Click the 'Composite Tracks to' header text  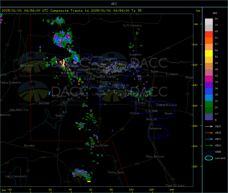(x=69, y=11)
